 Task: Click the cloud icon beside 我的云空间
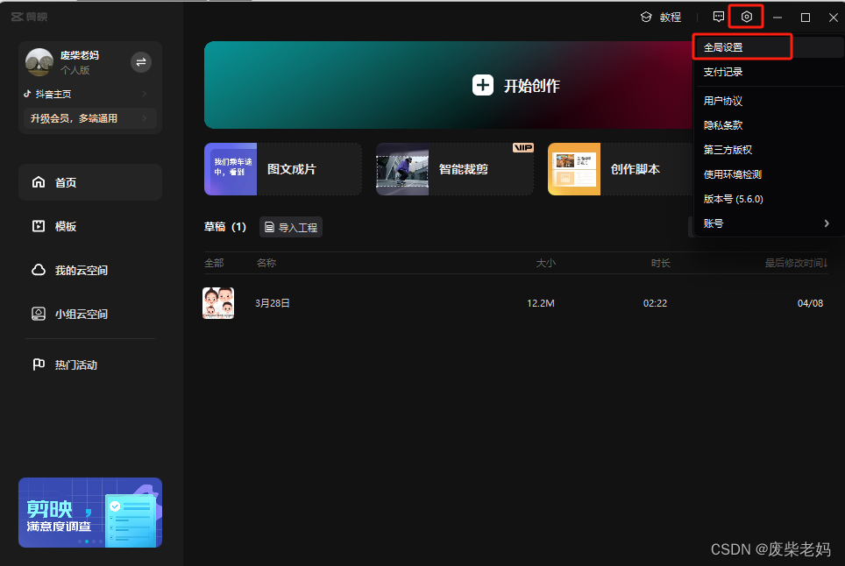(39, 270)
